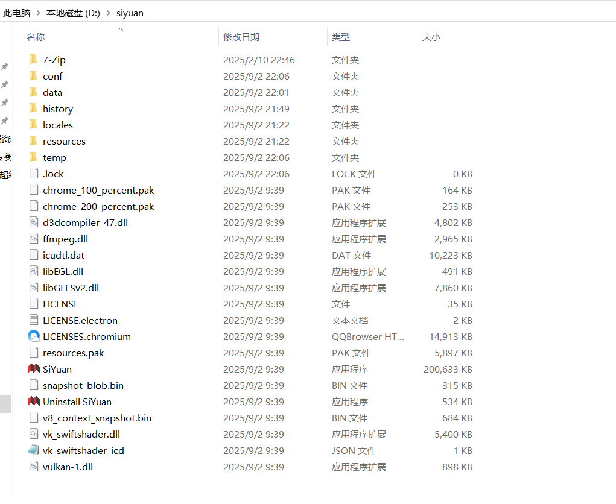
Task: Click the 200,633 KB size value
Action: click(448, 370)
